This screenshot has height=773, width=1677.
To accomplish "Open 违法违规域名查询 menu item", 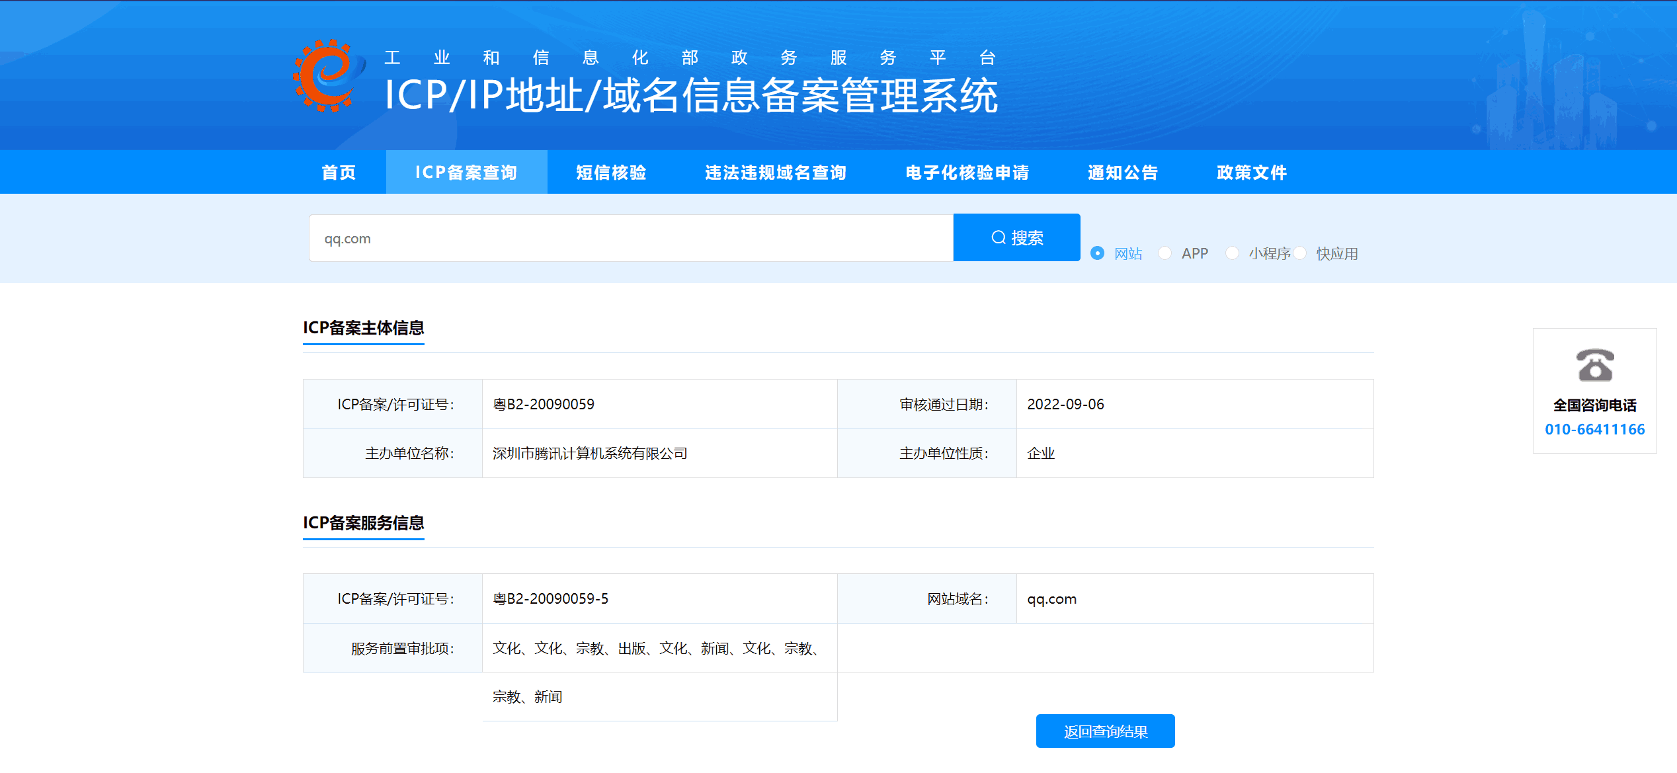I will (776, 173).
